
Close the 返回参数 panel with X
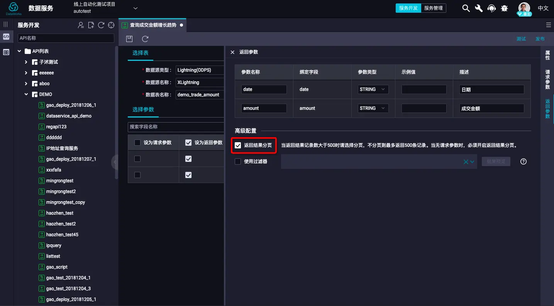click(232, 52)
